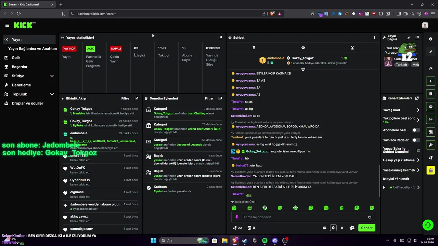Click in the Bir mesaj gönderin field
The height and width of the screenshot is (246, 438).
[303, 217]
